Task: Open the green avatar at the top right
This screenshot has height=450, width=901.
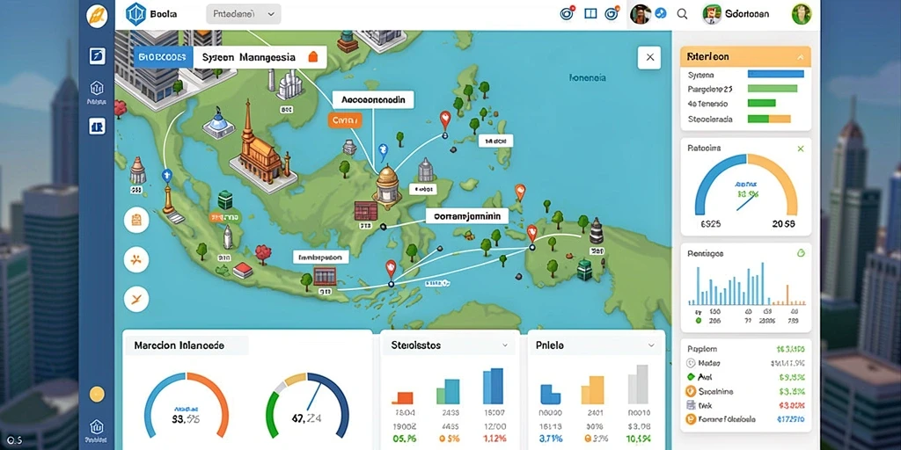Action: coord(802,14)
